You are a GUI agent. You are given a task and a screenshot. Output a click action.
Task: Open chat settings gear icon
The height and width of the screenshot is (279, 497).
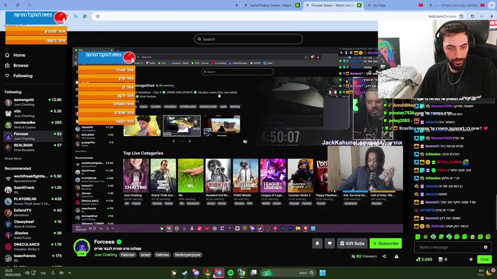[x=471, y=260]
